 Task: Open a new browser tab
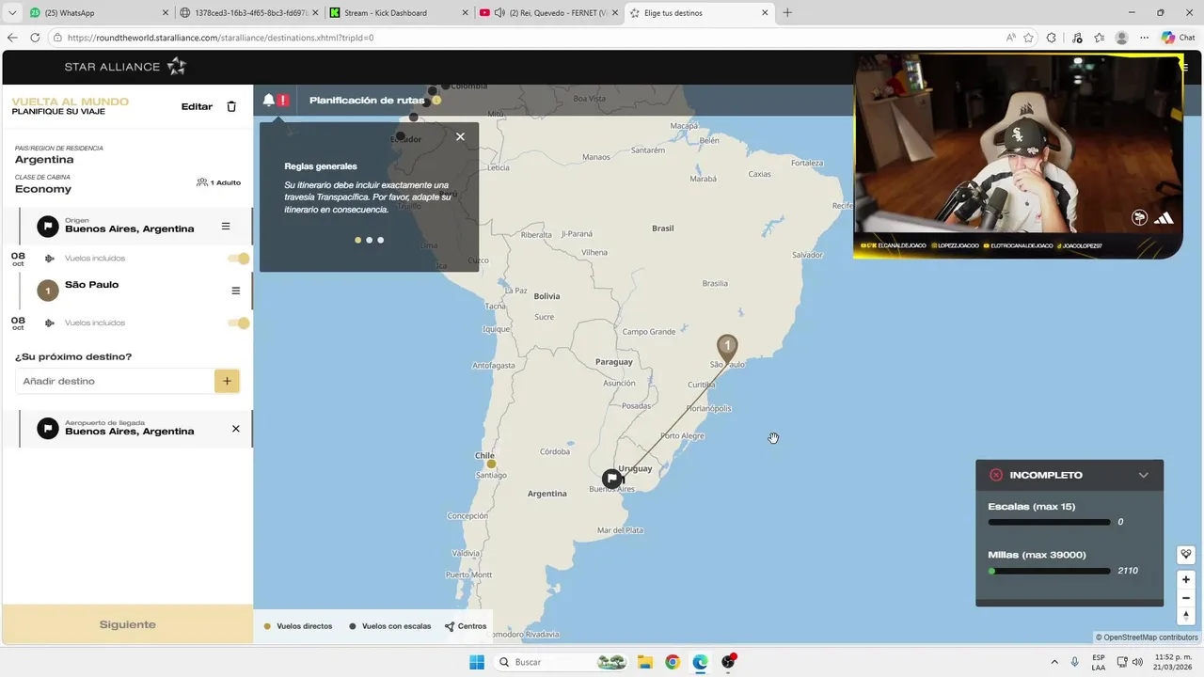pos(787,13)
